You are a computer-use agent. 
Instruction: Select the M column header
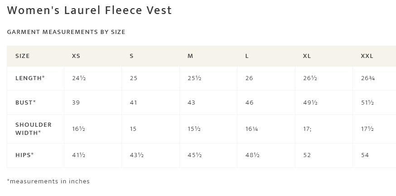190,56
